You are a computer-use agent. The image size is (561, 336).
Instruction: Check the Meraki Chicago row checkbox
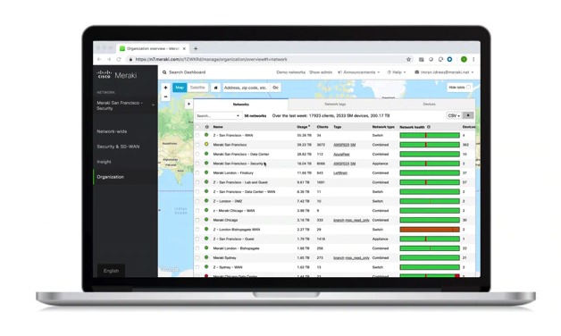tap(197, 220)
